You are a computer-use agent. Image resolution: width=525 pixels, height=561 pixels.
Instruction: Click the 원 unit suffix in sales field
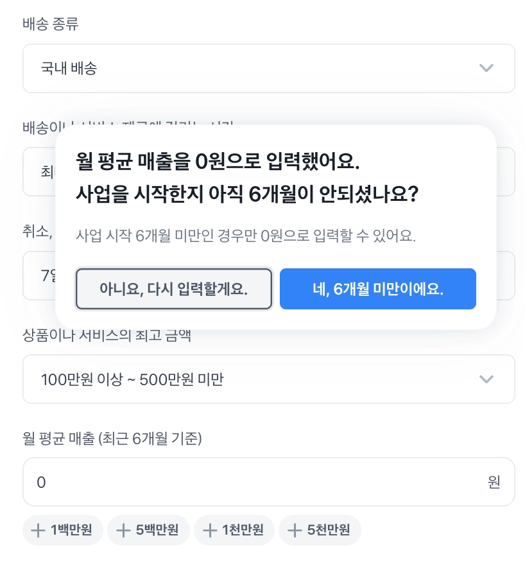(x=494, y=482)
